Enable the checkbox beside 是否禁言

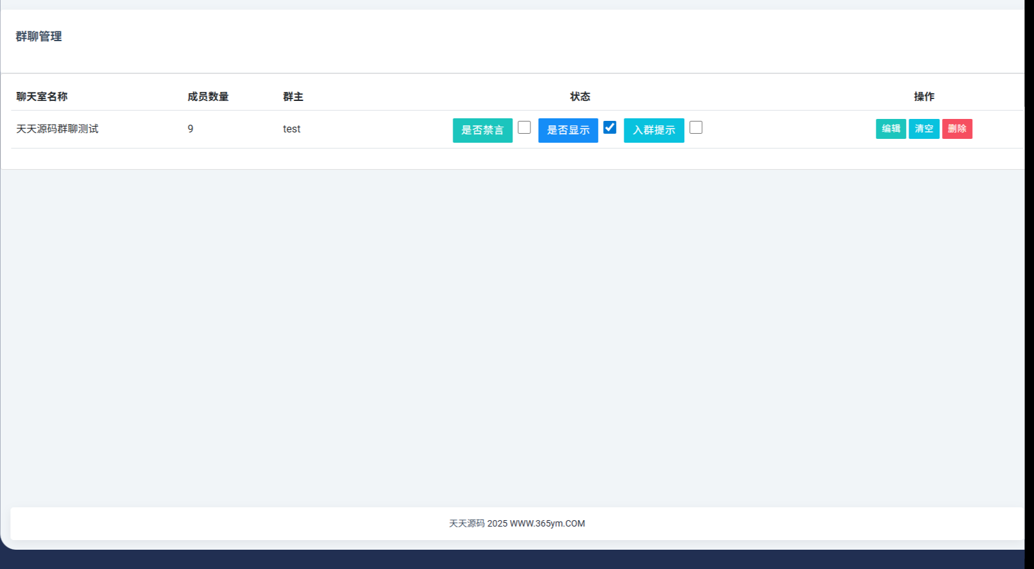click(x=524, y=127)
